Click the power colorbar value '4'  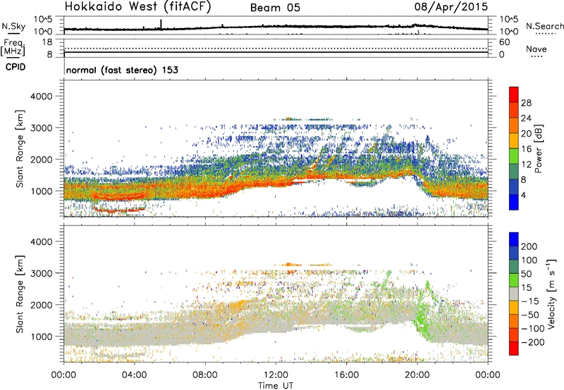click(x=523, y=196)
